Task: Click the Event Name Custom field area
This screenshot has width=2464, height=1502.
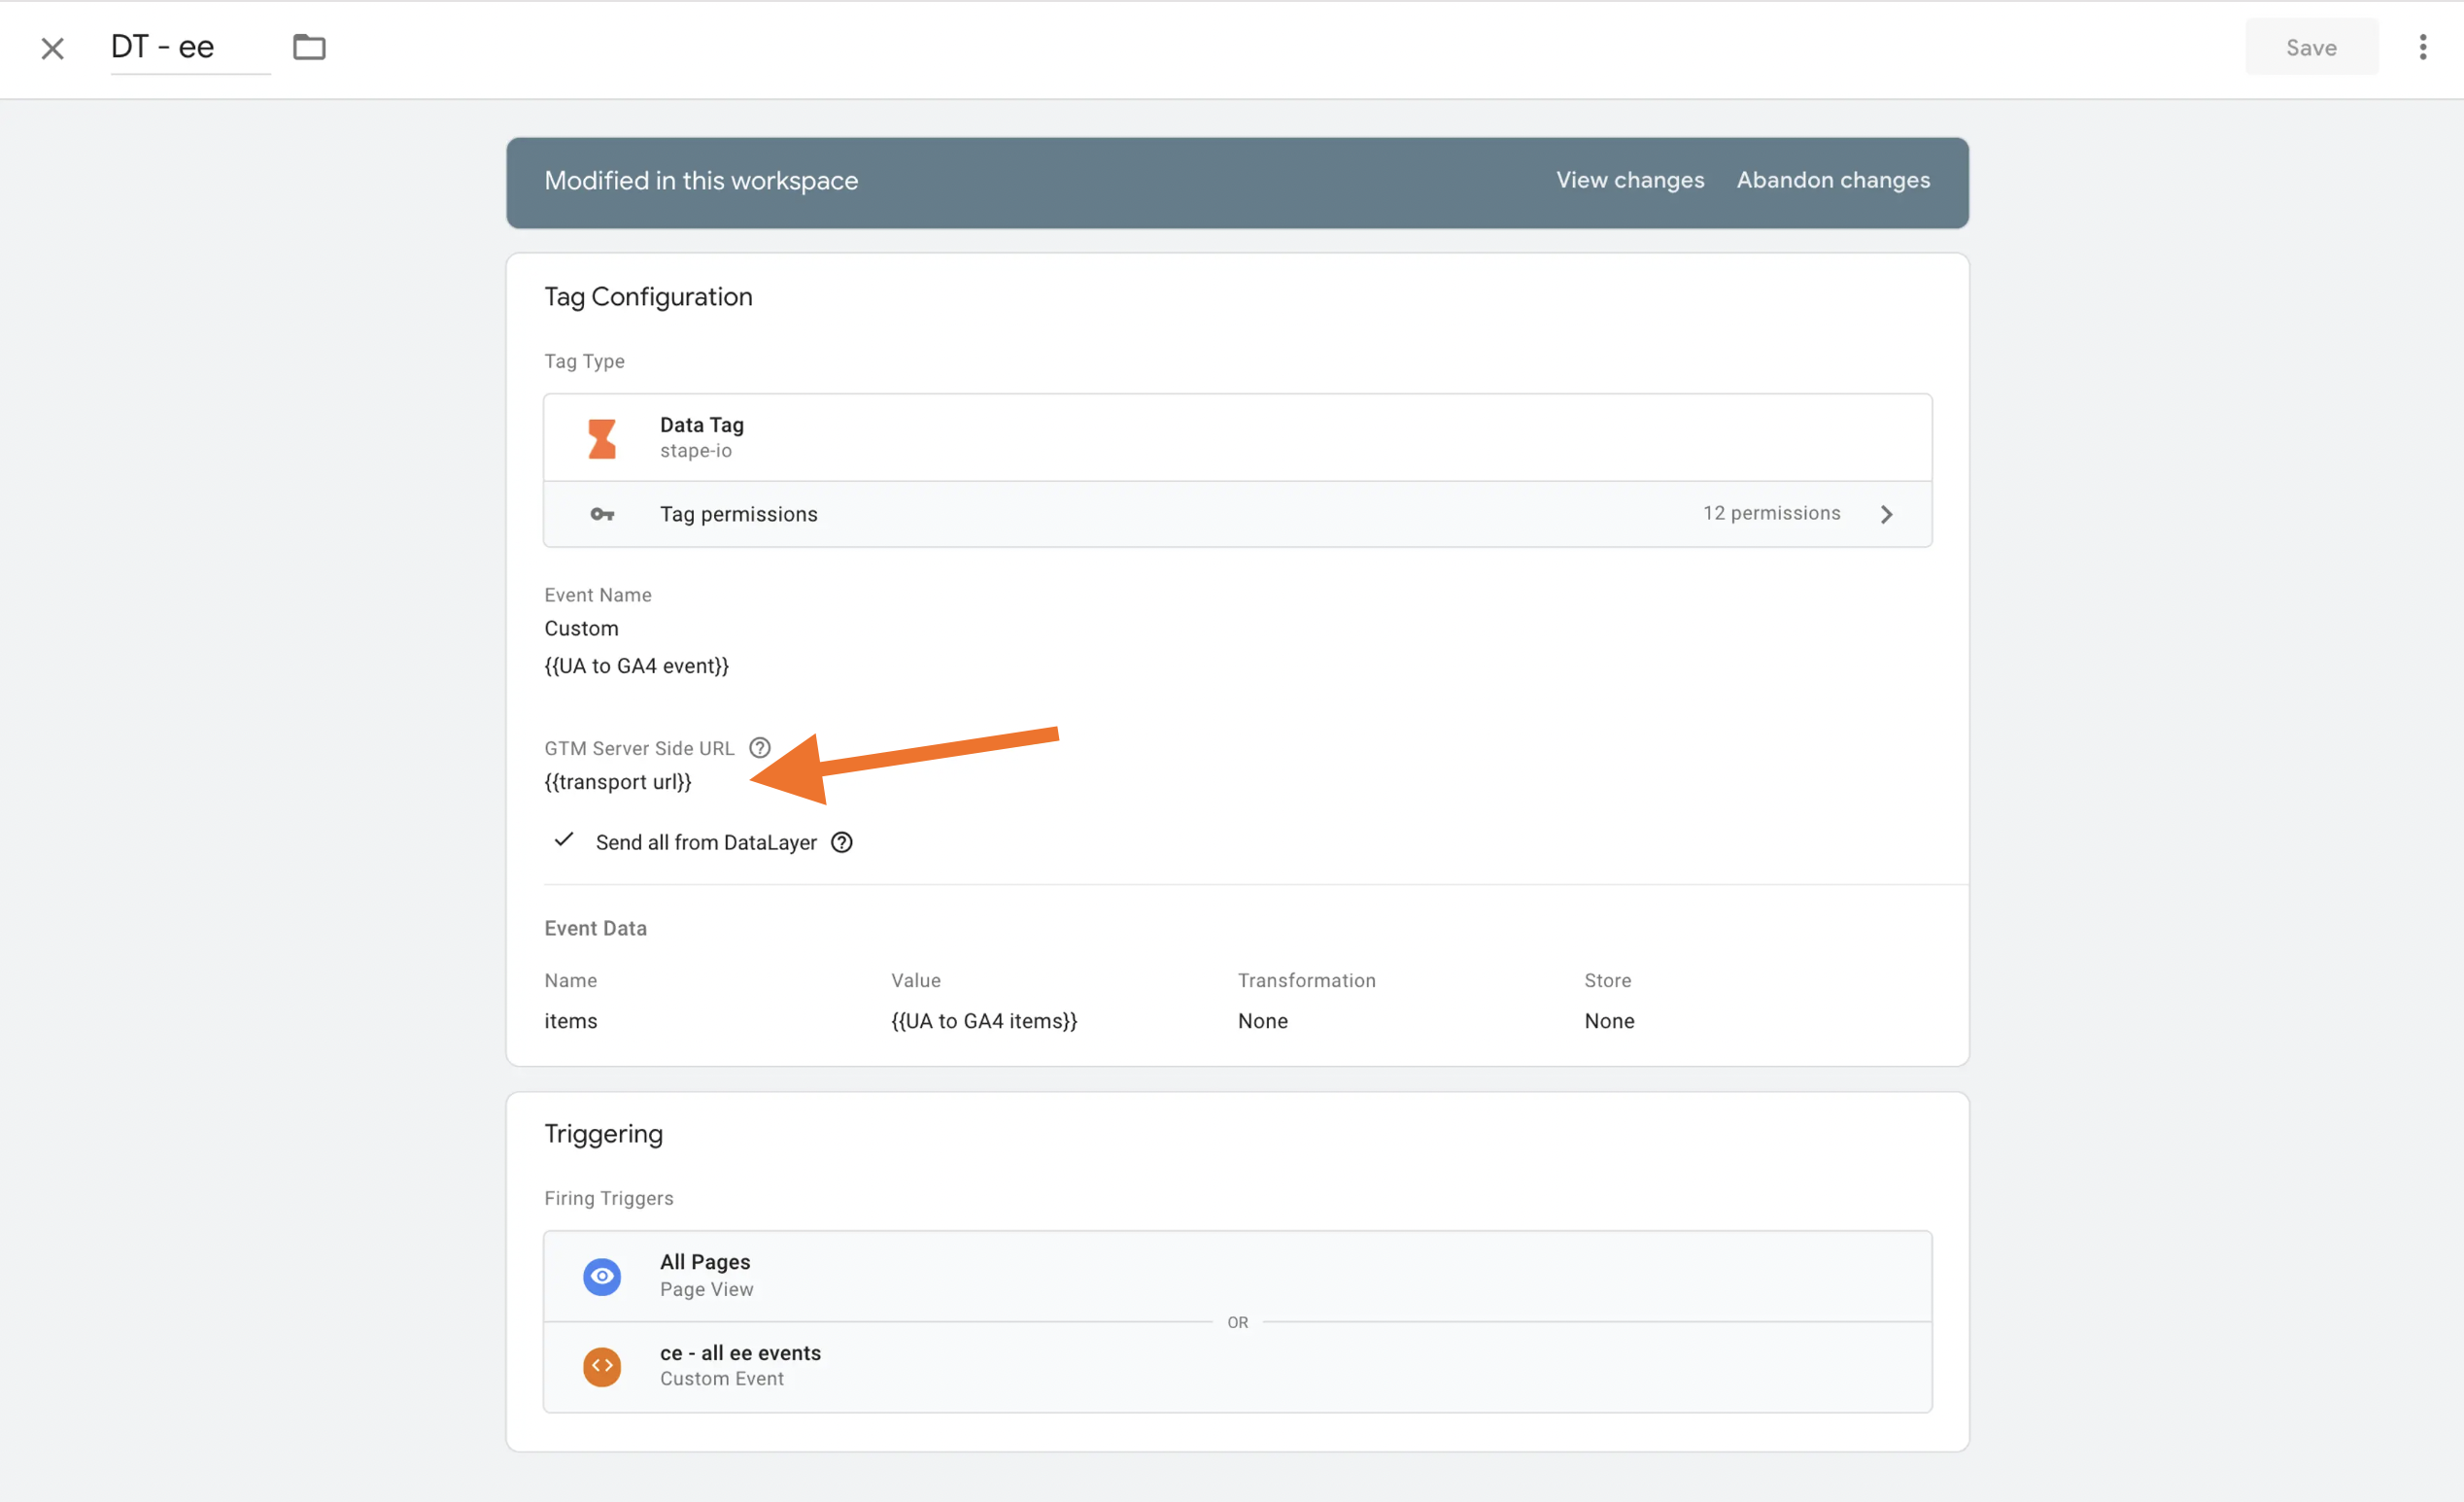Action: (581, 629)
